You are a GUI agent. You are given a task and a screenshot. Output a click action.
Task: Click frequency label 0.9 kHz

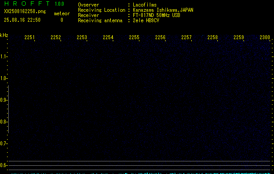tap(3, 100)
